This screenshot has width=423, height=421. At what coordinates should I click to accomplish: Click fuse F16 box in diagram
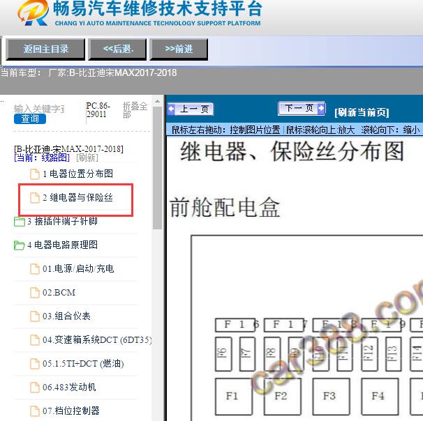[235, 325]
